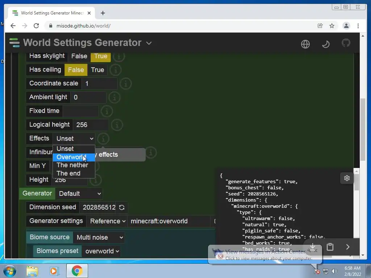Click the page vertical scrollbar thumb

(363, 130)
